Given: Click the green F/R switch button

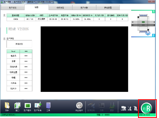Looking at the screenshot, I should 146,108.
